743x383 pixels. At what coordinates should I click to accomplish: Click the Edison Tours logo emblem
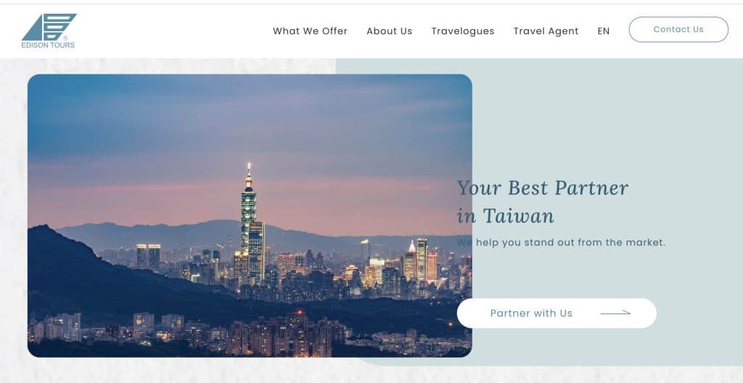point(49,27)
